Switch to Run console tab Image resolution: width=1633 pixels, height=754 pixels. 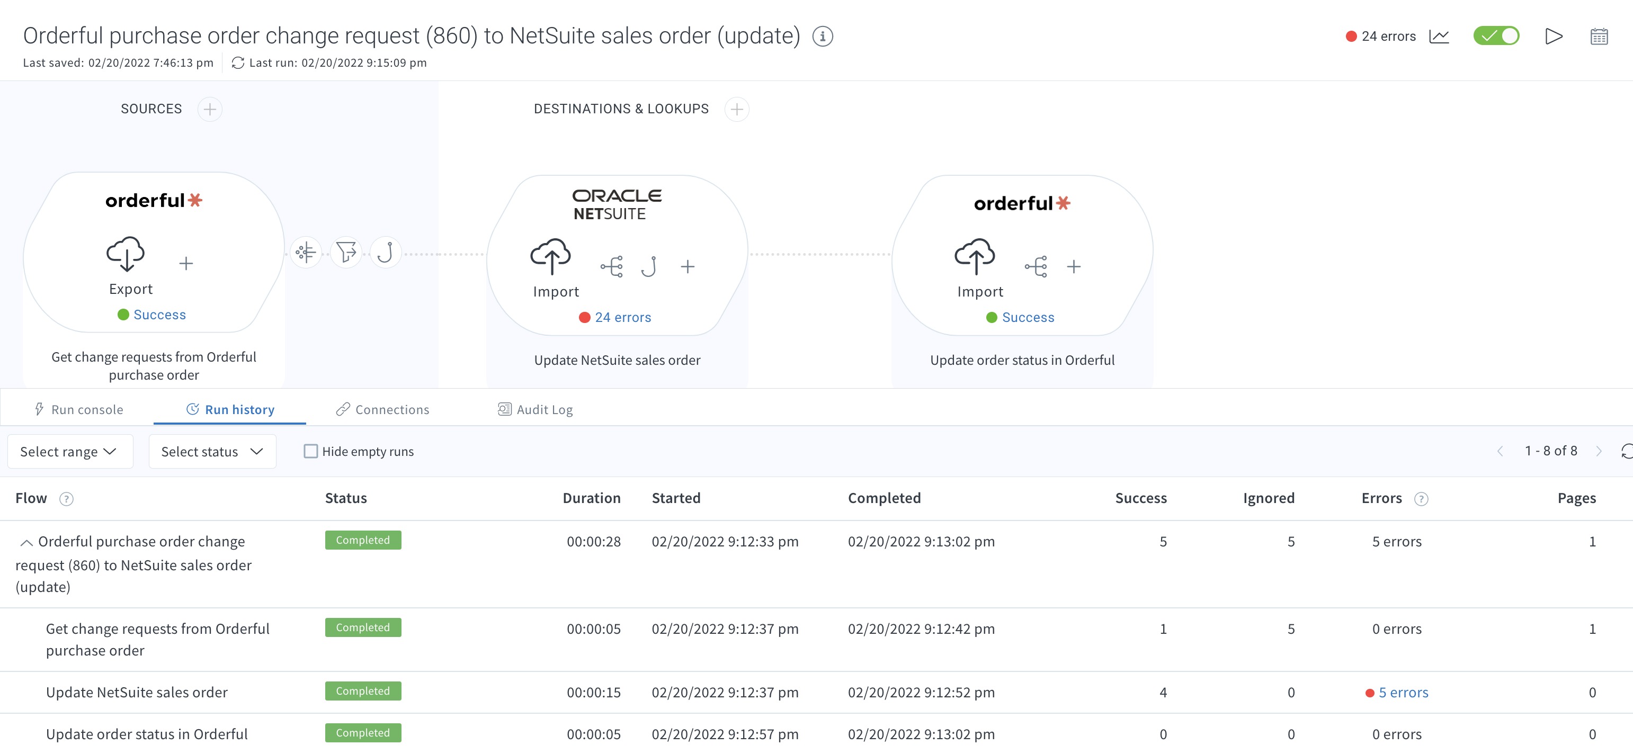pyautogui.click(x=79, y=409)
